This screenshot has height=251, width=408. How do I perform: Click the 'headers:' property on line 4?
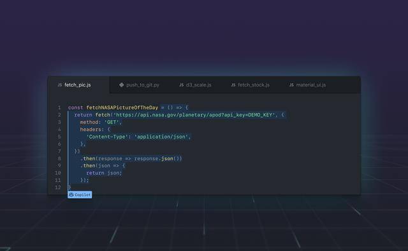[92, 130]
